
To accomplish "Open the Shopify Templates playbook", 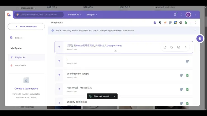I will pos(124,102).
